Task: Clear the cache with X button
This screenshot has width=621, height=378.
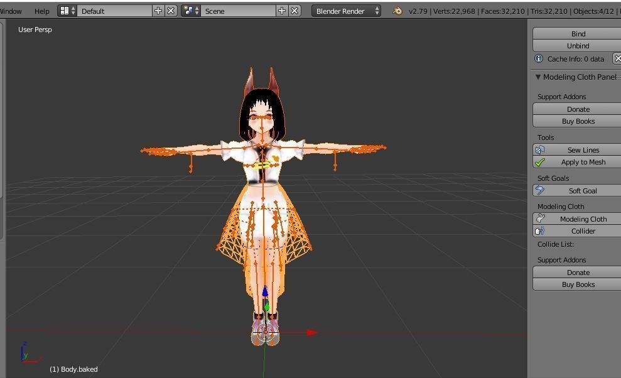Action: (x=617, y=58)
